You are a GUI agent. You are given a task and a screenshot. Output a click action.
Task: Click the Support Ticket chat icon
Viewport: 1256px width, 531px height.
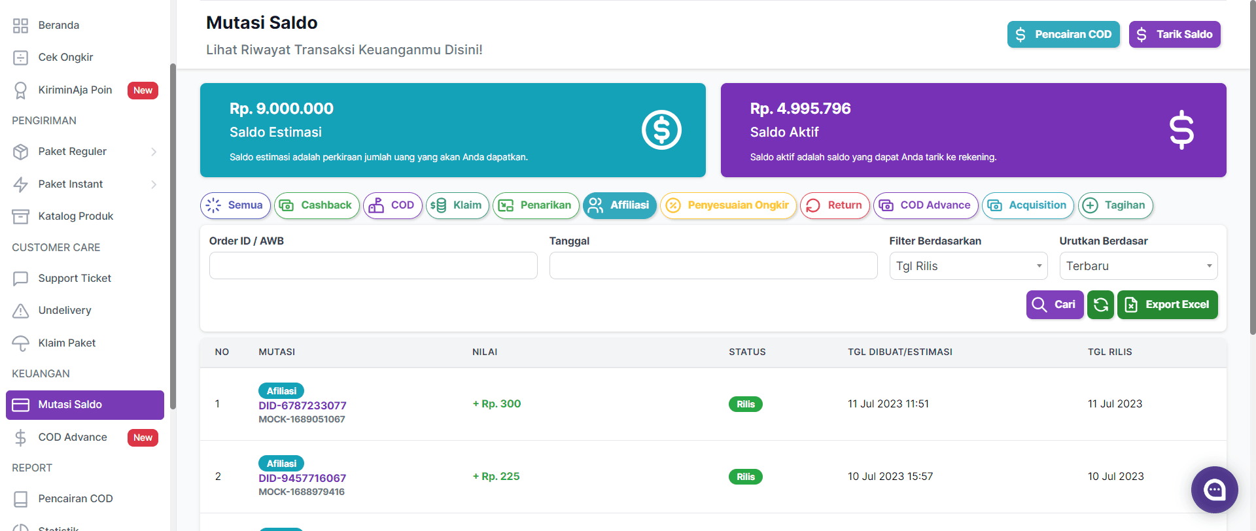[21, 279]
